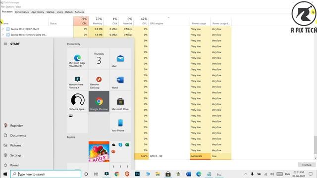
Task: Open Microsoft Store from the taskbar
Action: tap(168, 174)
